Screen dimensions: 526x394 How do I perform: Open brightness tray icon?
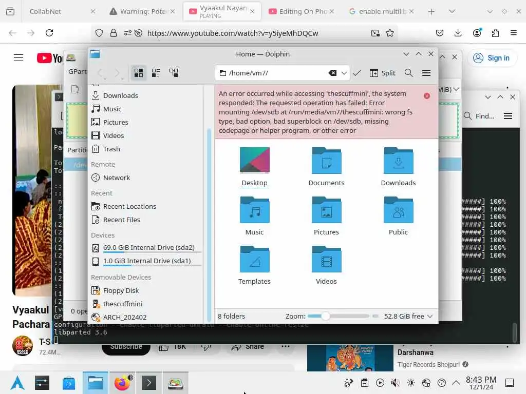[x=411, y=383]
